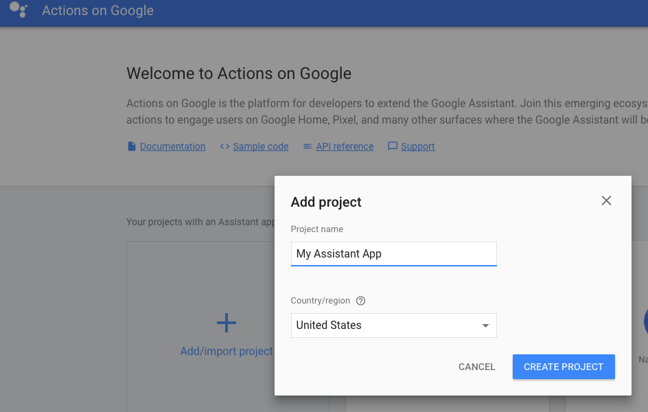Open the Country/region dropdown
The height and width of the screenshot is (412, 648).
pos(393,325)
